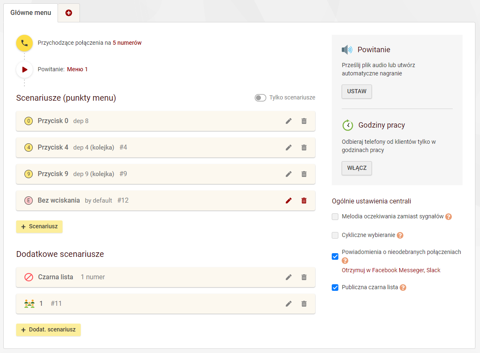Click the circled 0 icon of Przycisk 0

(x=29, y=121)
